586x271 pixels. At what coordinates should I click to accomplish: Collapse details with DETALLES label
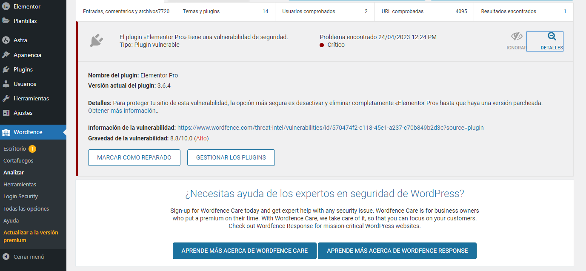[x=552, y=48]
